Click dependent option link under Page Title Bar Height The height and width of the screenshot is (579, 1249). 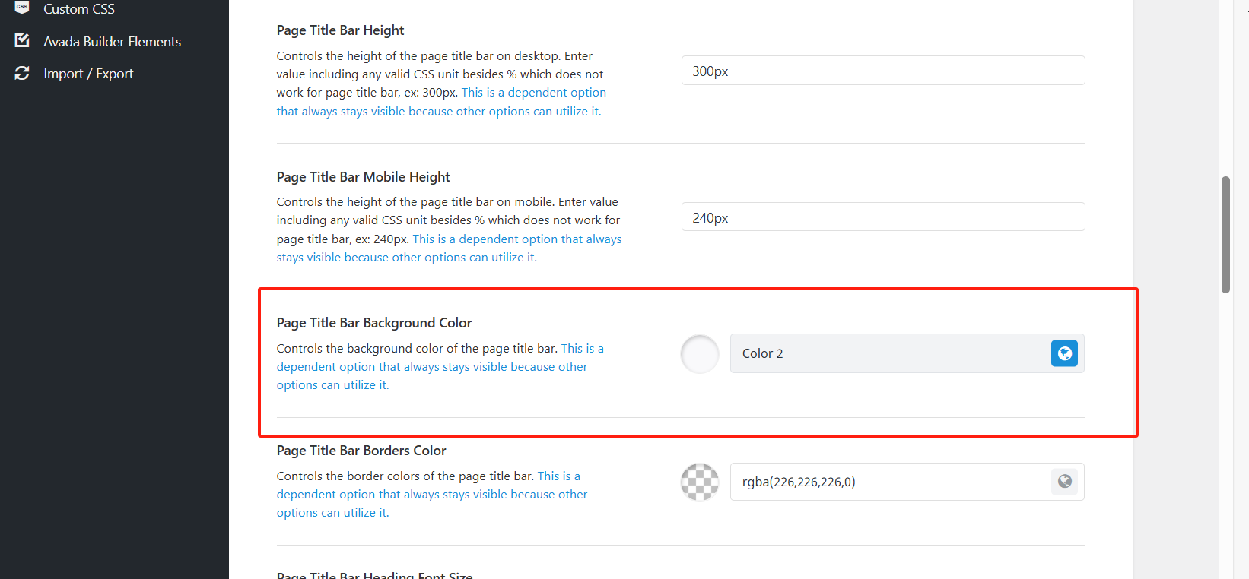point(533,93)
